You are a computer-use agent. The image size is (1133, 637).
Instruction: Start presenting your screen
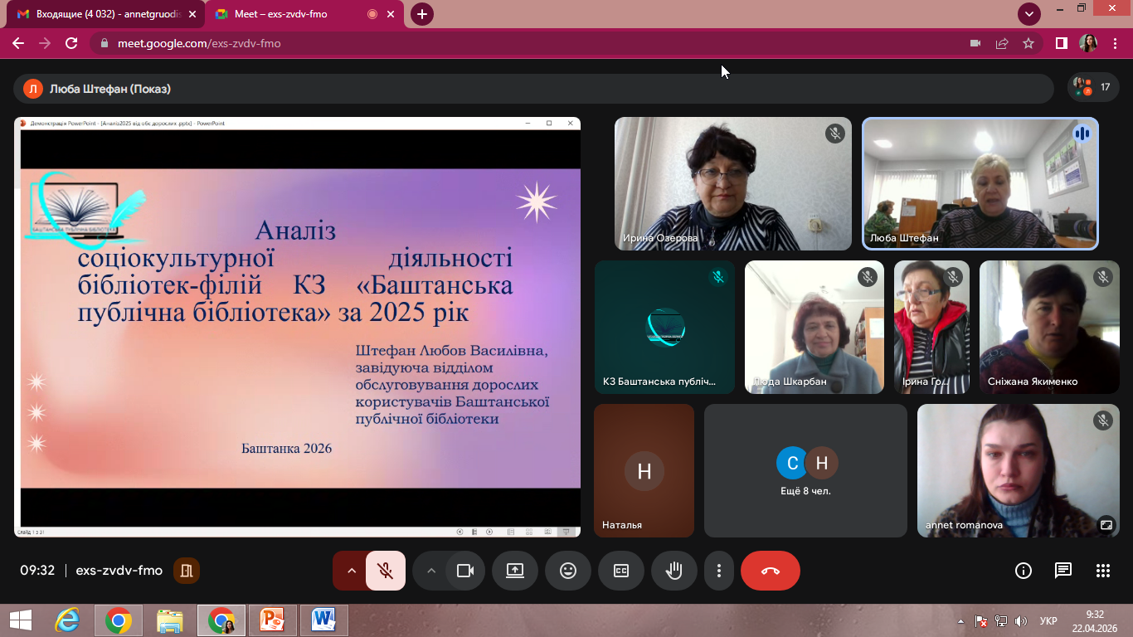515,571
